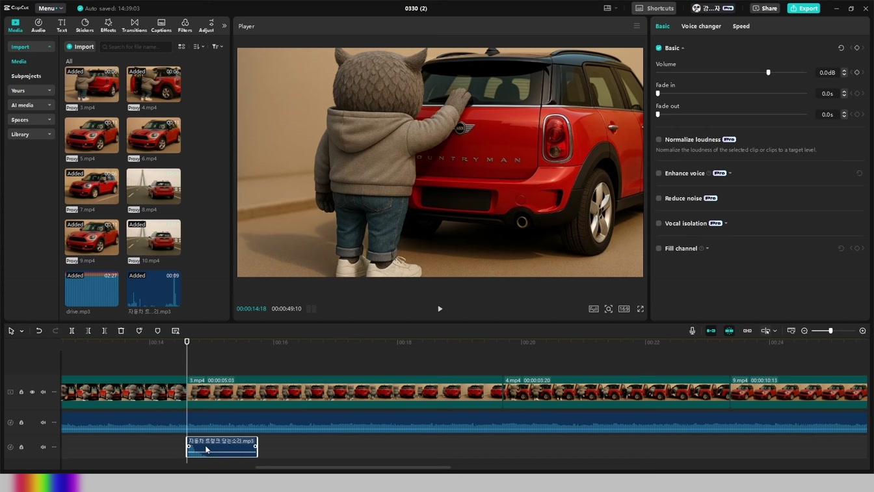Open the Transitions panel
This screenshot has width=874, height=492.
tap(135, 25)
